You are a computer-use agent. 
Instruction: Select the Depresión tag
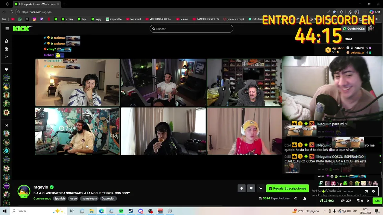pos(108,199)
